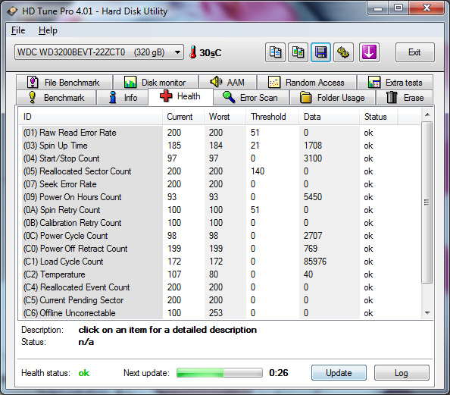Click the Log button
The height and width of the screenshot is (395, 450).
pyautogui.click(x=402, y=373)
